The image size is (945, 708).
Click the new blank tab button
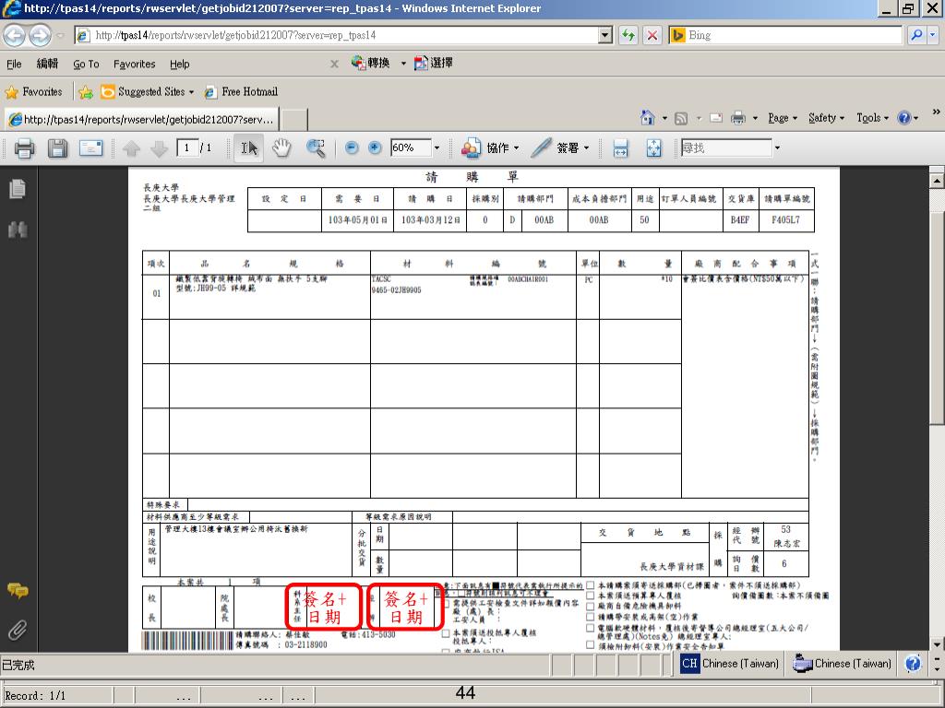(x=294, y=119)
